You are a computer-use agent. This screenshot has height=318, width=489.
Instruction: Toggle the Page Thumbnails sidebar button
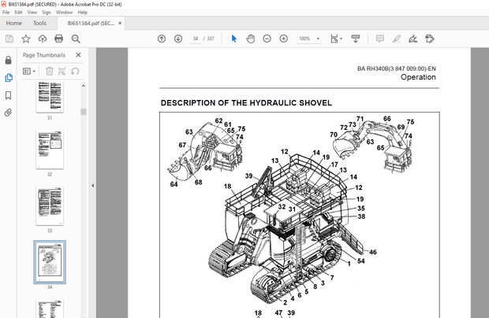click(x=9, y=77)
